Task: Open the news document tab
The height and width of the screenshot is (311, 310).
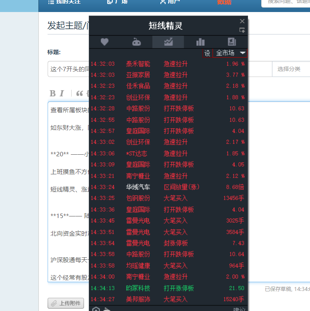Action: click(x=232, y=42)
